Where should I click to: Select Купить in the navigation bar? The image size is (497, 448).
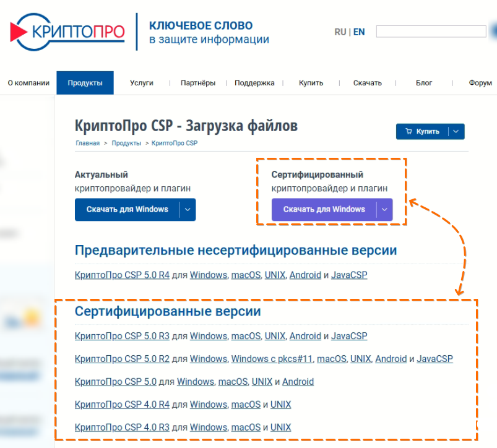pyautogui.click(x=311, y=83)
